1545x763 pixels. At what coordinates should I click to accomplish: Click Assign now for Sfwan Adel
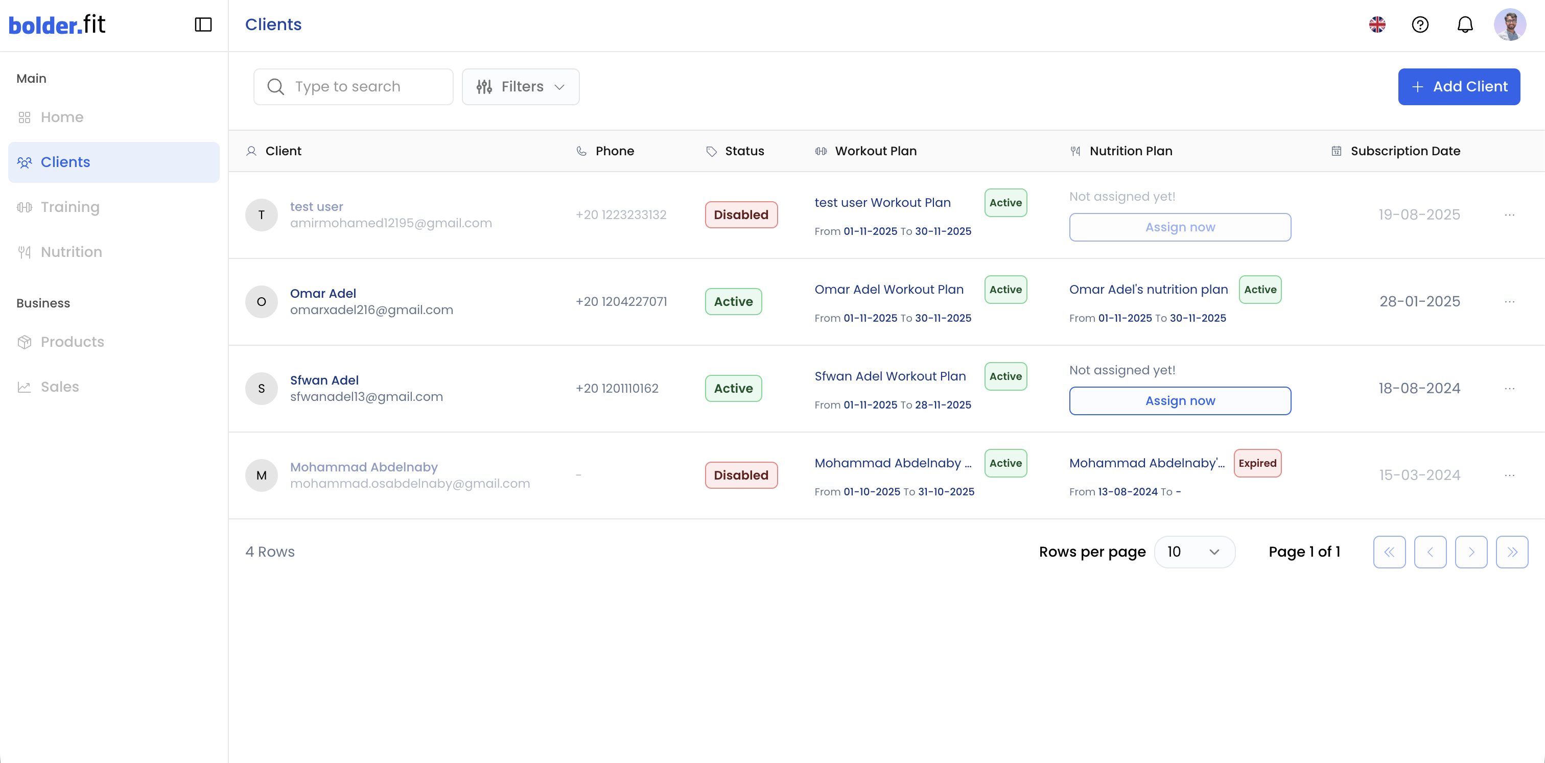click(x=1179, y=400)
